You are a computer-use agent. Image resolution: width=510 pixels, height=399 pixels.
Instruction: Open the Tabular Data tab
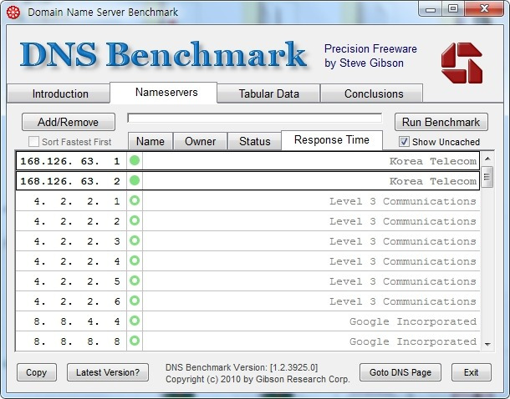click(268, 93)
